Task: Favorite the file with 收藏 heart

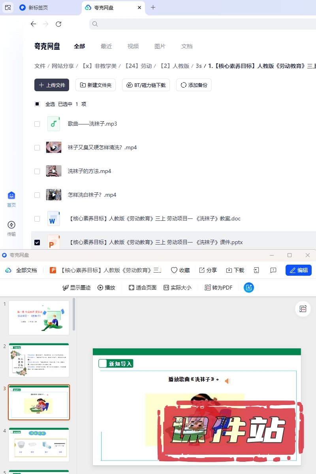Action: point(180,270)
